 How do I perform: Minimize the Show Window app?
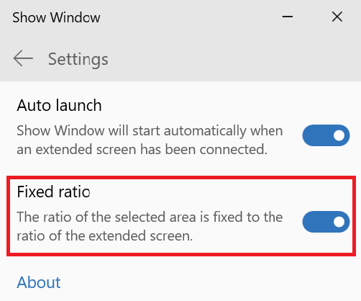[288, 17]
